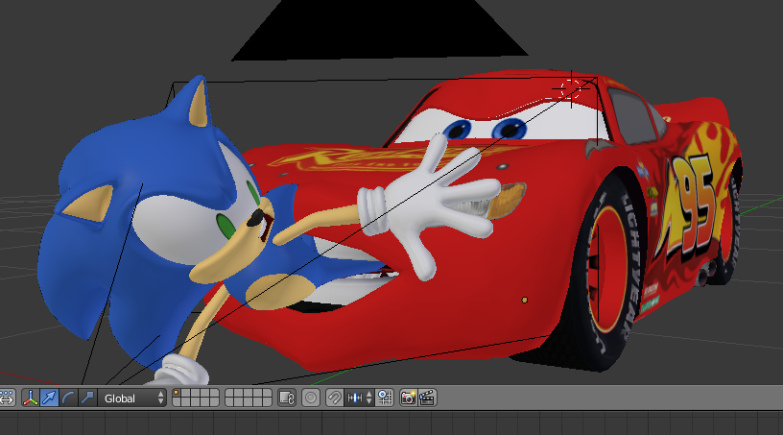Screen dimensions: 783x435
Task: Render OpenGL image with camera icon
Action: click(409, 398)
